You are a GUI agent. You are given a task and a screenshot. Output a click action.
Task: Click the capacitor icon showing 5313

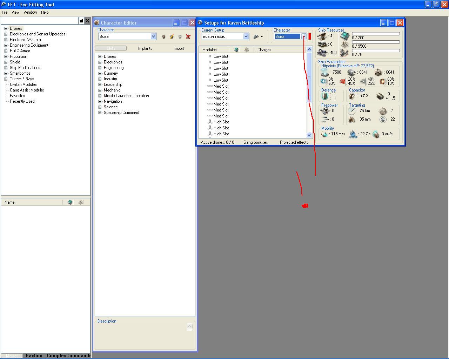[x=352, y=96]
